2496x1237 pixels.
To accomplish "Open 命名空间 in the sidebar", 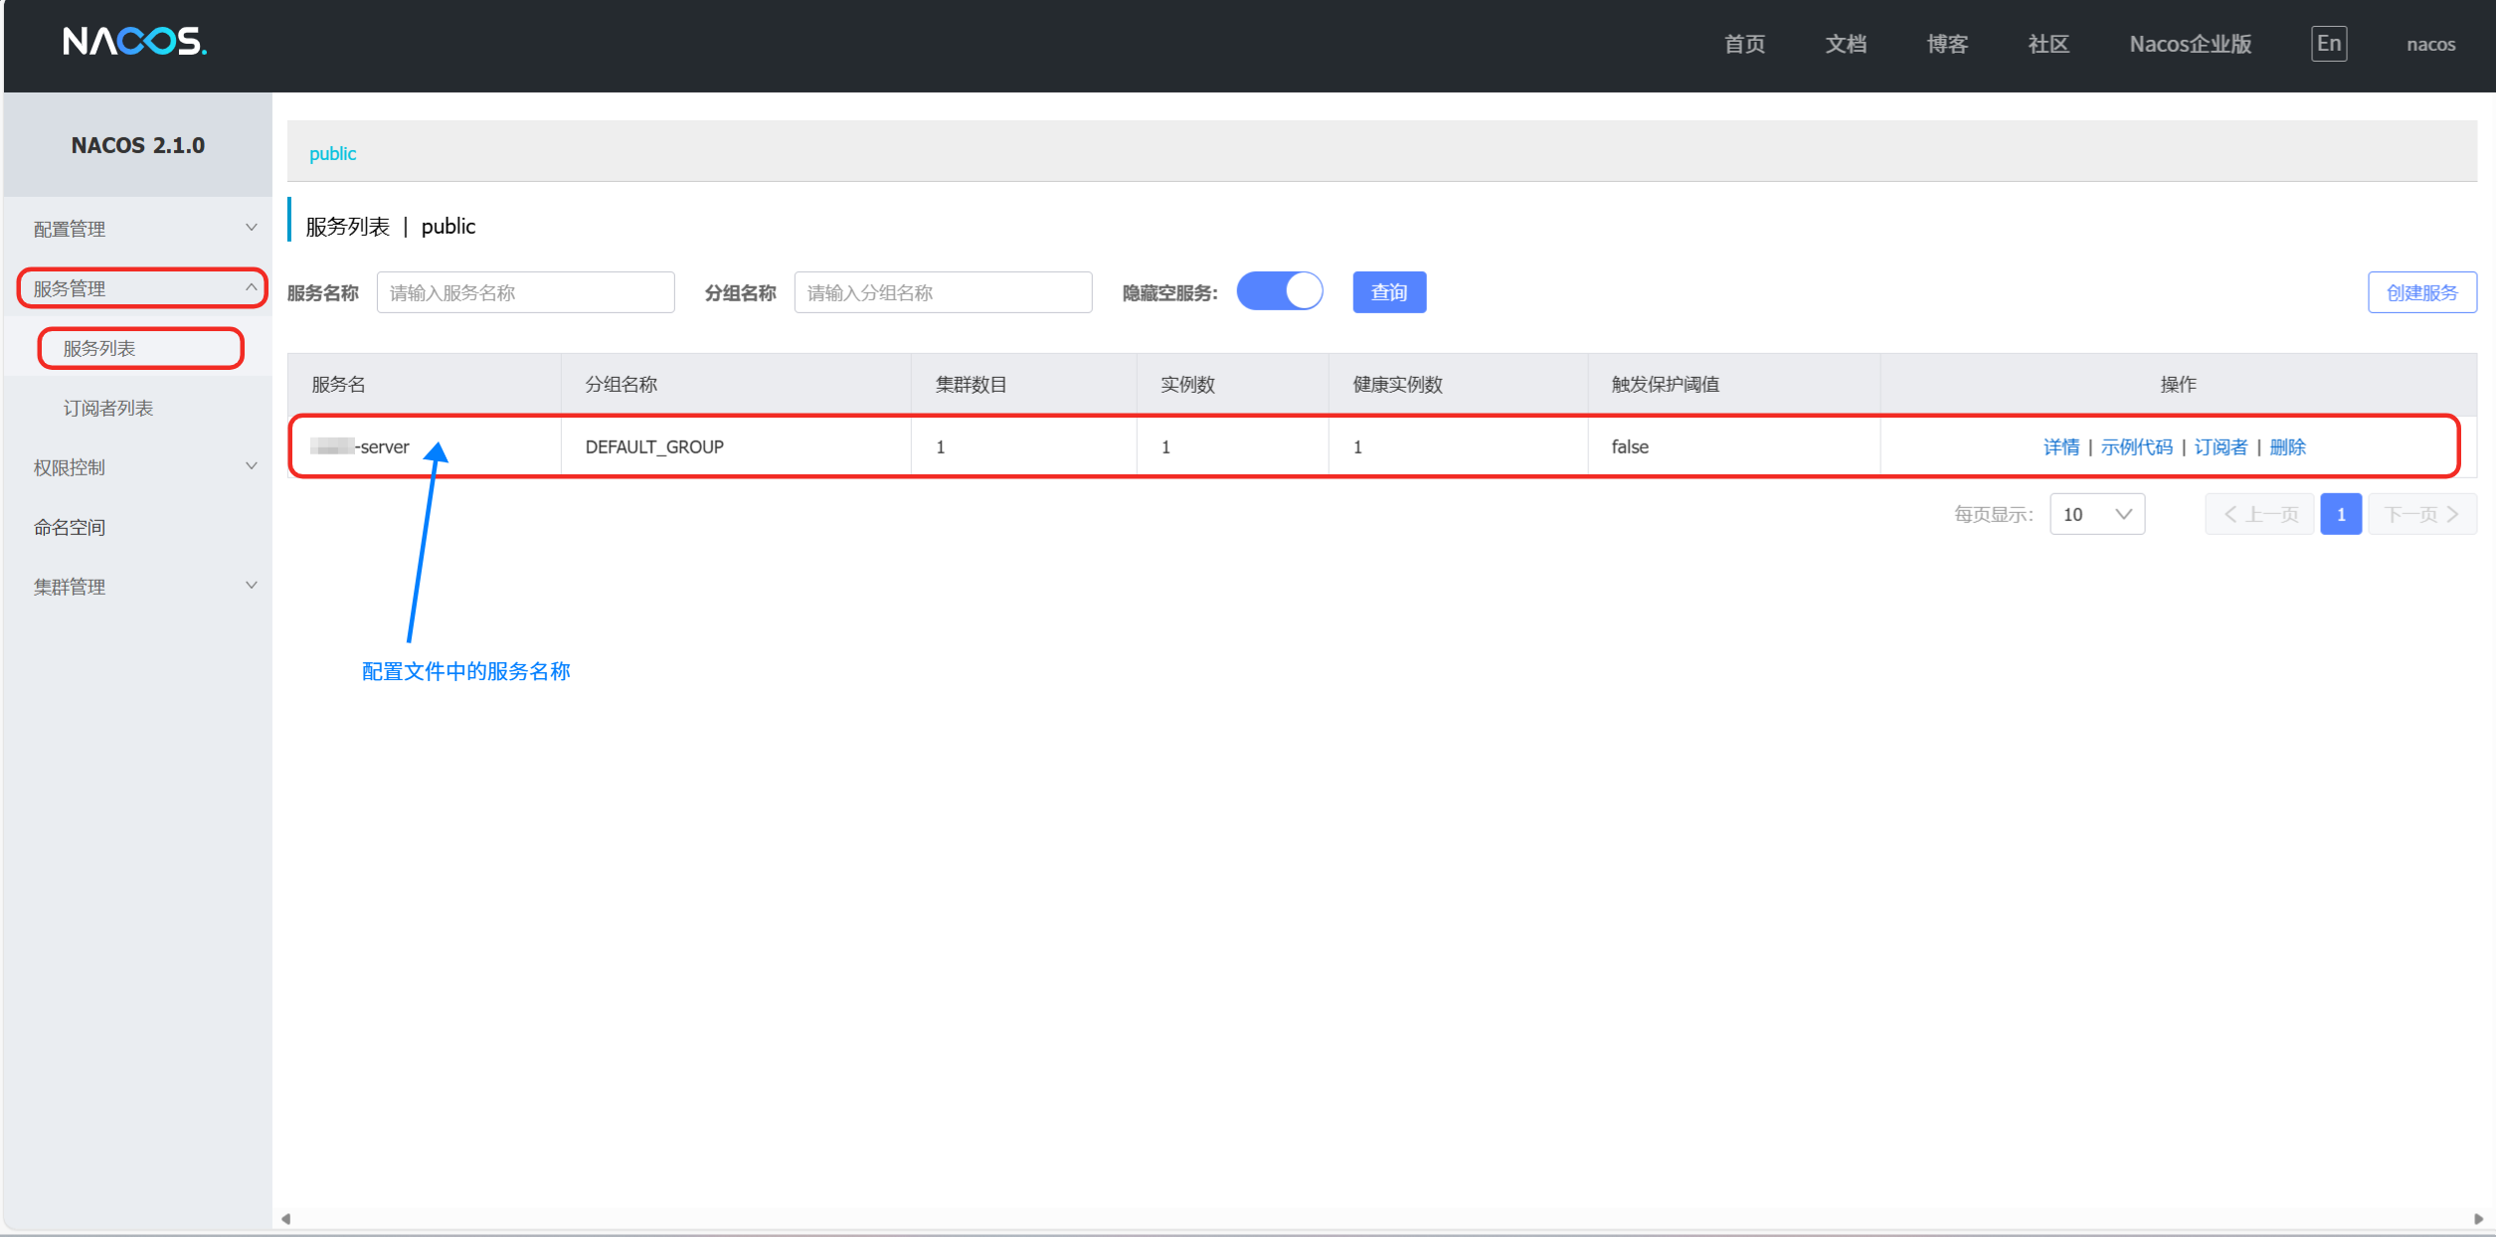I will 70,527.
